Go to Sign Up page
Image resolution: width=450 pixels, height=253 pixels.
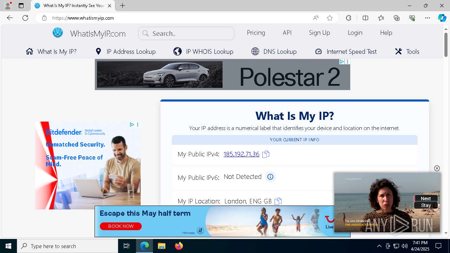click(320, 33)
